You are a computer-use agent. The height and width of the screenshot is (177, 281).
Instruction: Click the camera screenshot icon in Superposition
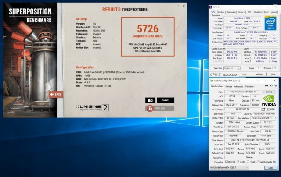pos(150,100)
